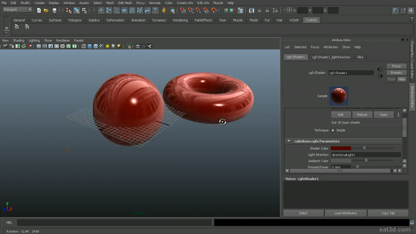
Task: Show the Tool Settings panel icon
Action: click(403, 10)
